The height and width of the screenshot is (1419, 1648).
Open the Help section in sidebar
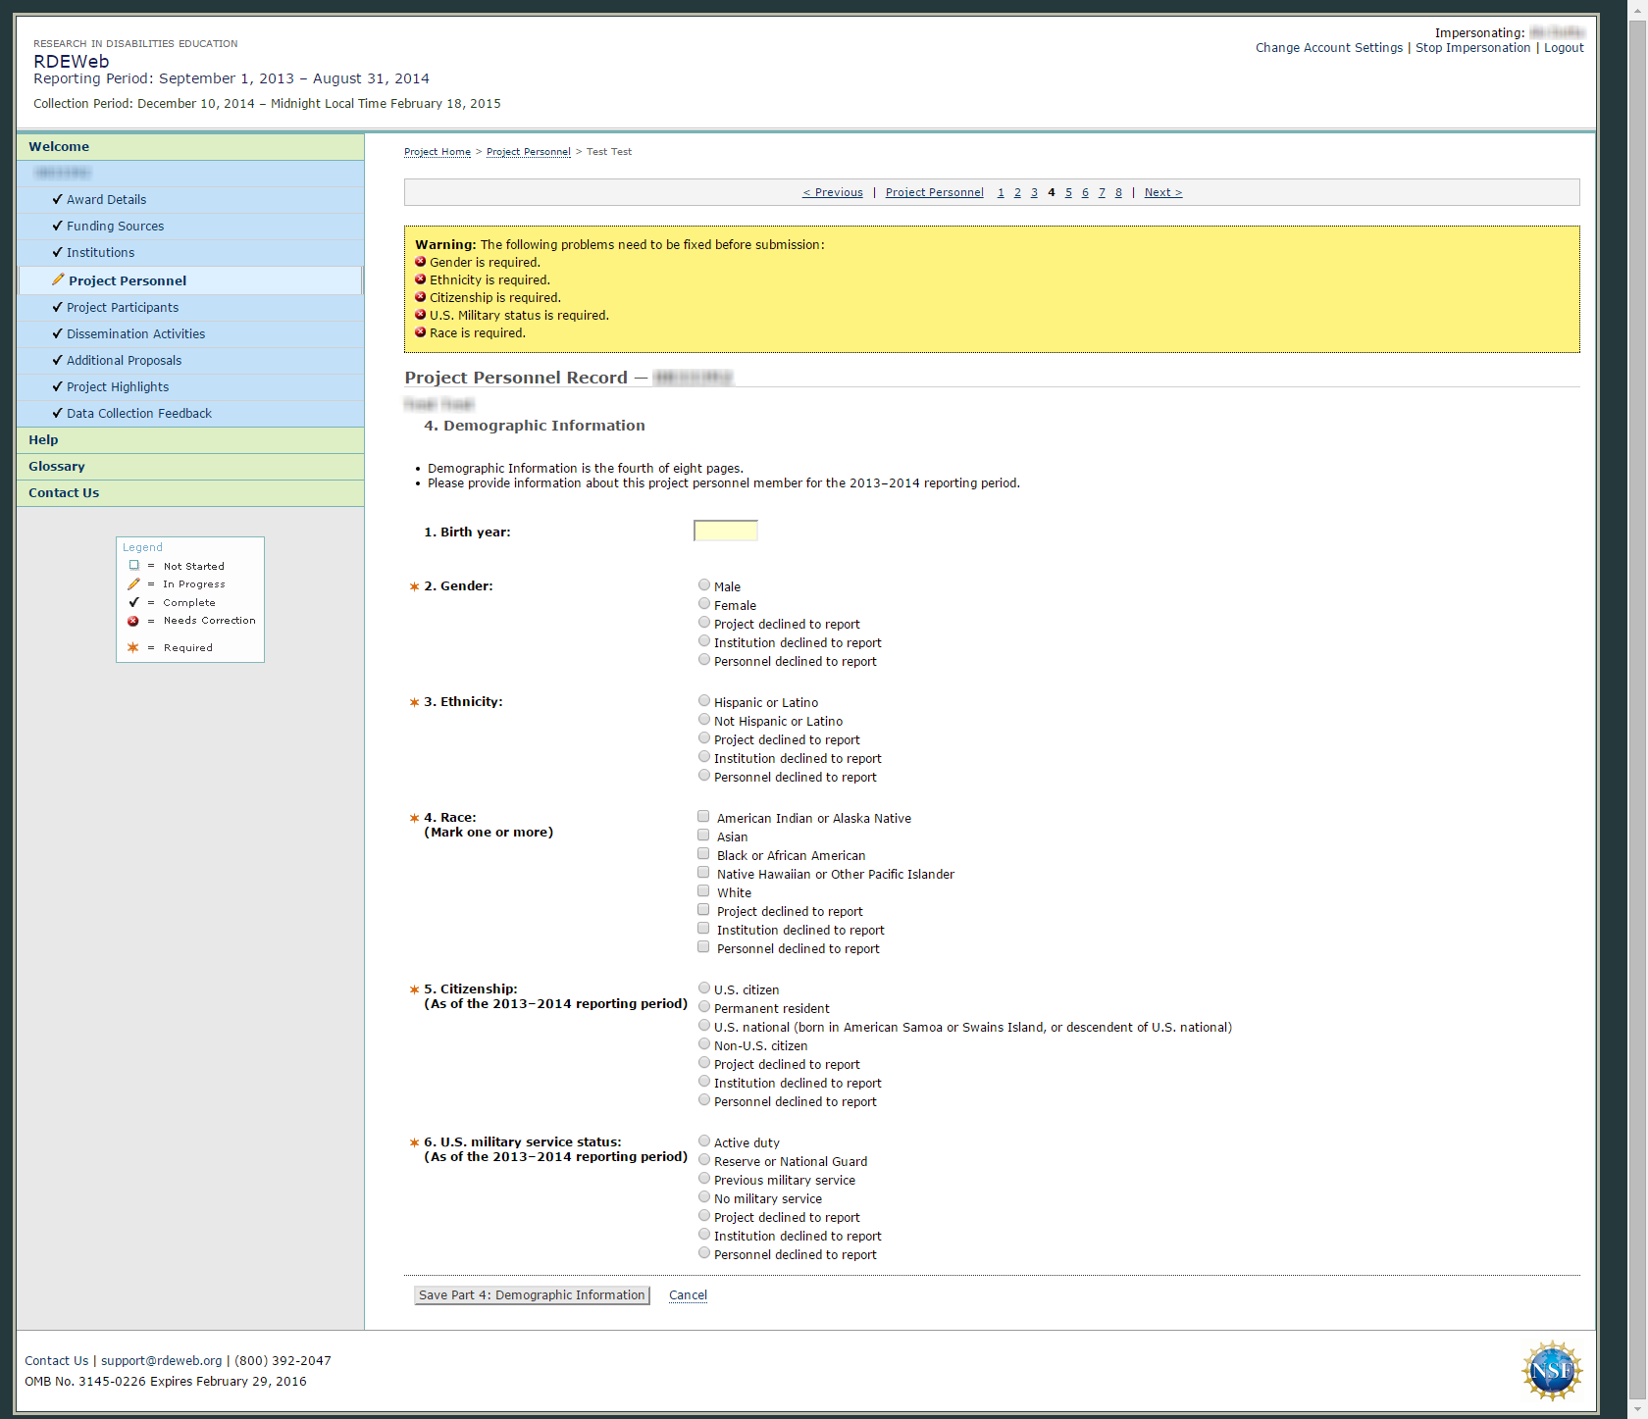(x=43, y=440)
